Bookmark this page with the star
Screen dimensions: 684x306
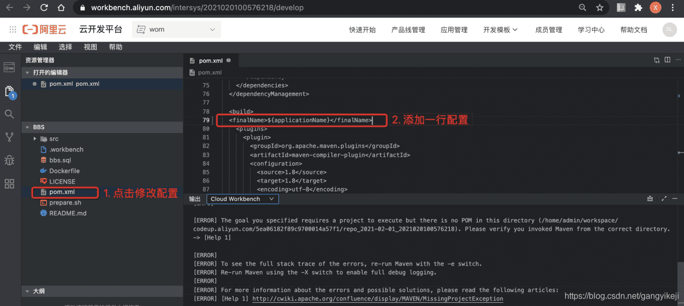coord(600,8)
